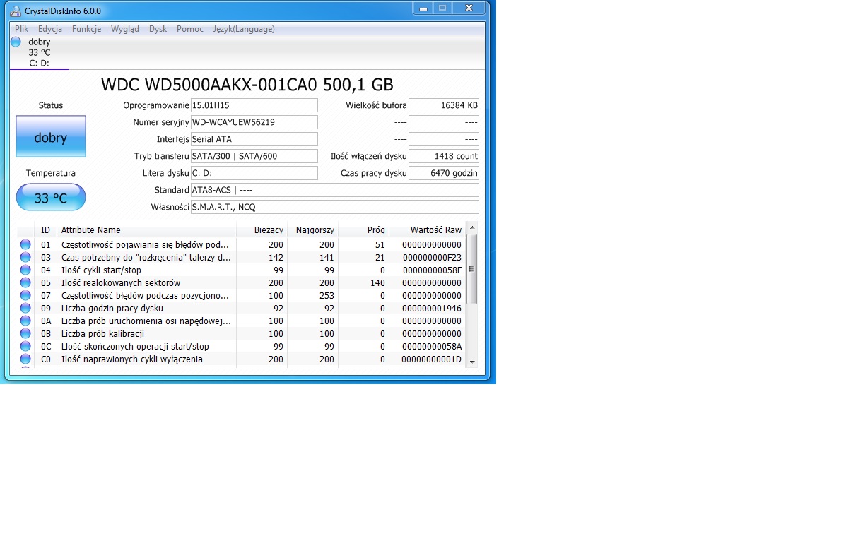
Task: Open the Funkcje menu
Action: pos(86,29)
